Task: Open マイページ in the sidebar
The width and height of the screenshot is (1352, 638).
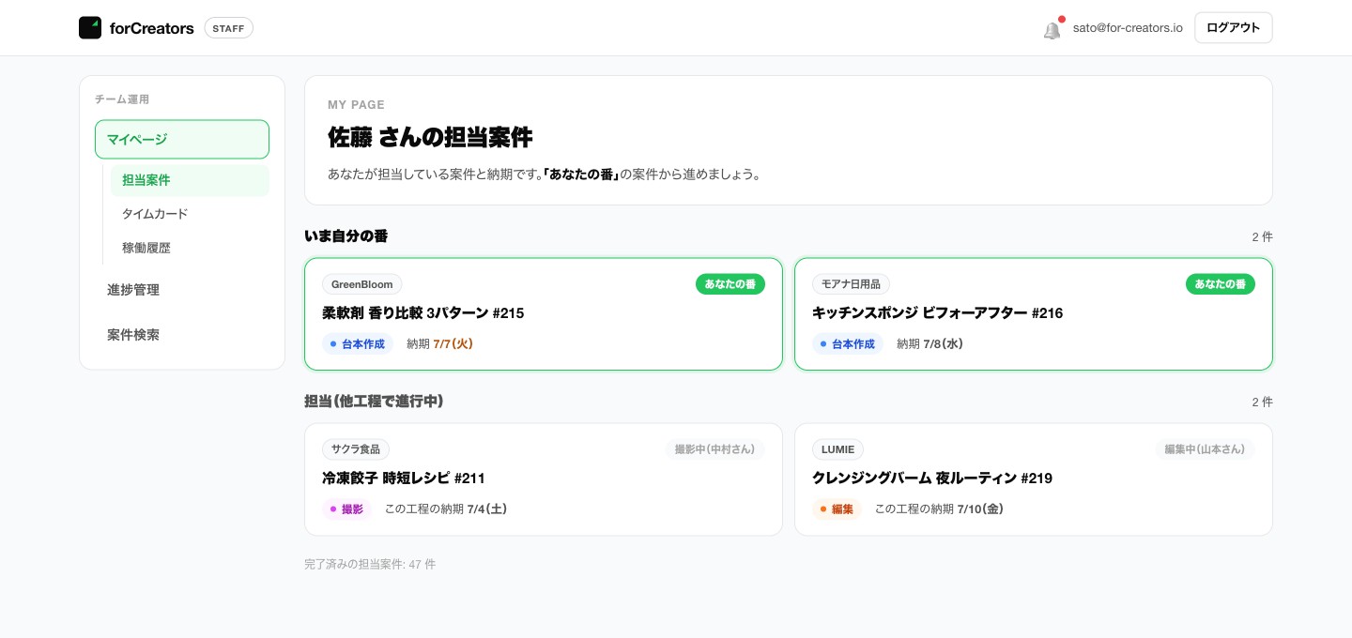Action: click(x=182, y=140)
